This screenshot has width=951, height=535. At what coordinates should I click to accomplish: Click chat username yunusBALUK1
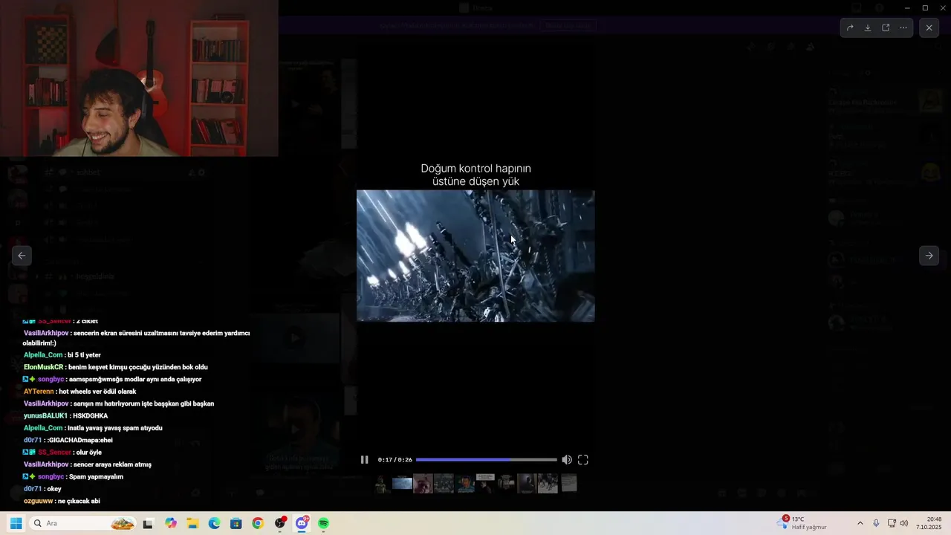[x=45, y=415]
